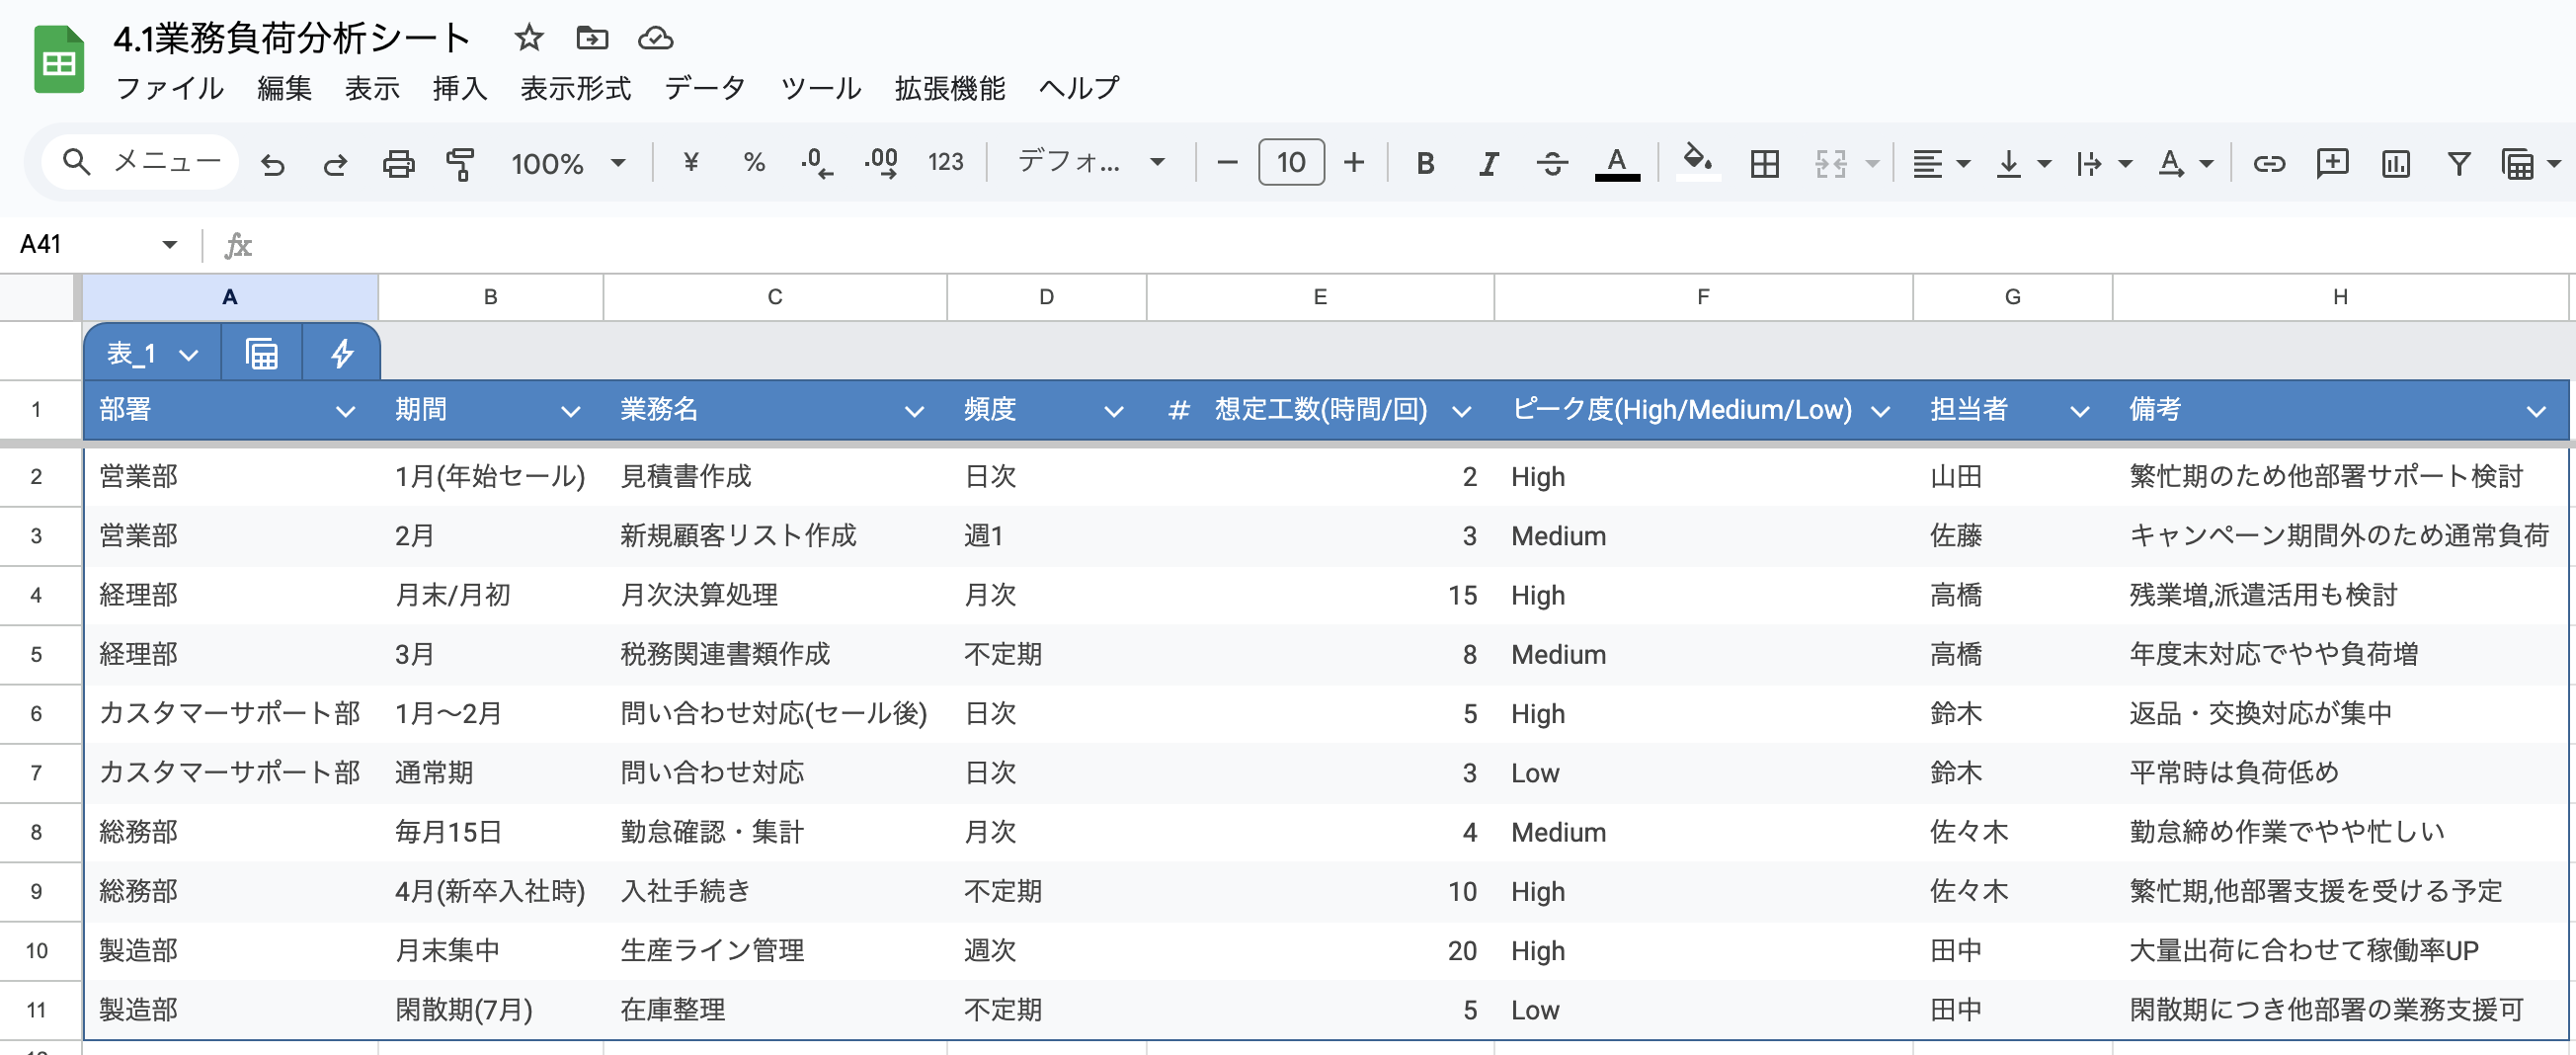Select the Paint format tool

(x=461, y=162)
